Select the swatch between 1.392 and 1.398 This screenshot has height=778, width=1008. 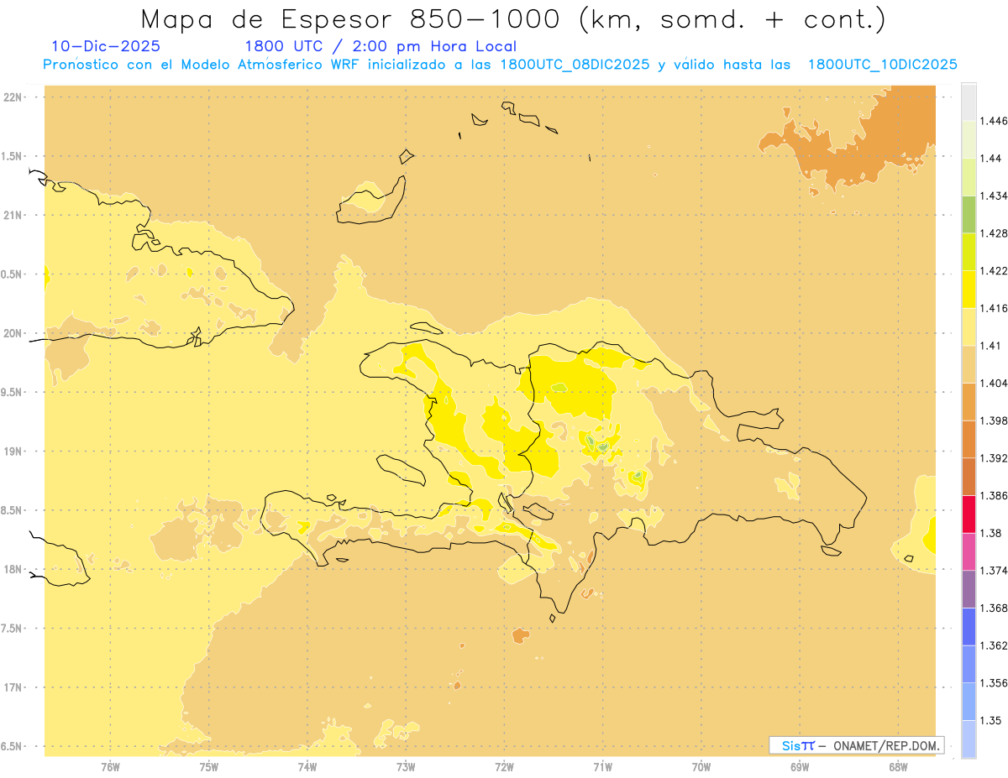(x=969, y=439)
